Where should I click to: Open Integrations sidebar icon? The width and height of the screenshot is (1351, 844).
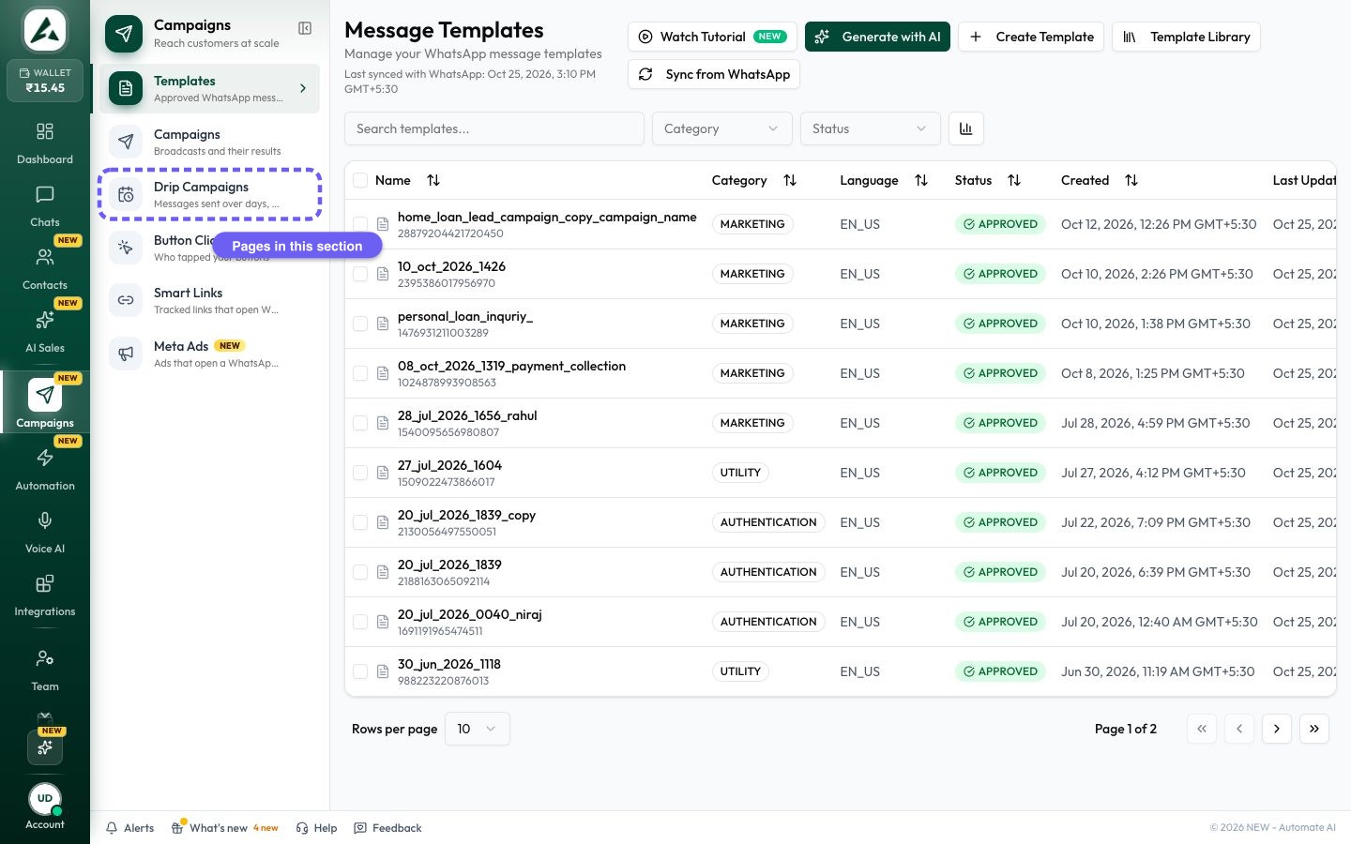pos(45,584)
